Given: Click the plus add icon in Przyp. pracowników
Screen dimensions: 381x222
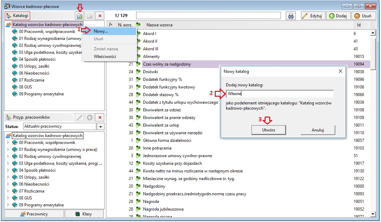Looking at the screenshot, I should click(90, 118).
